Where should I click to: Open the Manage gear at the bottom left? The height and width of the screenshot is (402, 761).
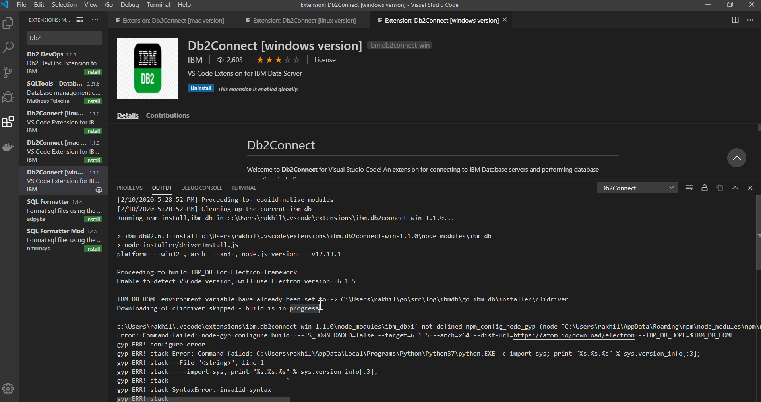pos(8,389)
